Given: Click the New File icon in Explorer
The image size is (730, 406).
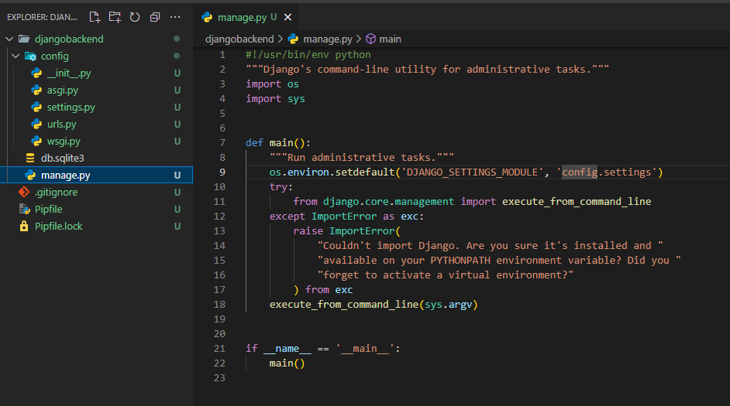Looking at the screenshot, I should pyautogui.click(x=95, y=16).
